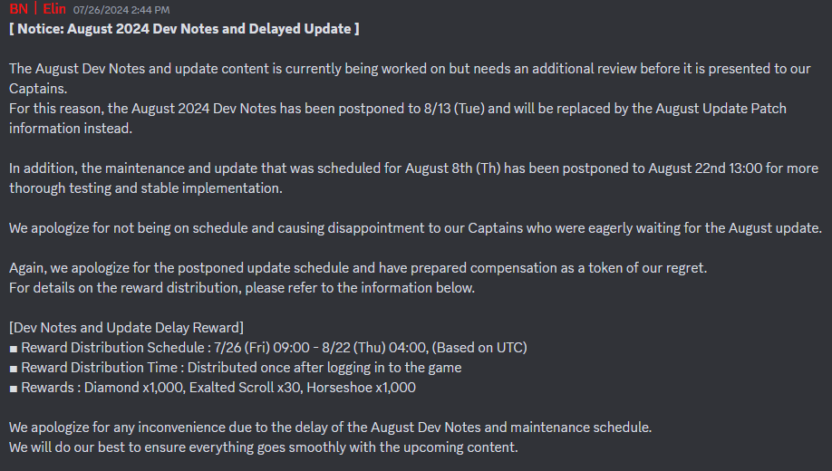Click the "thorough testing and stable implementation" line
The image size is (832, 471).
click(146, 188)
